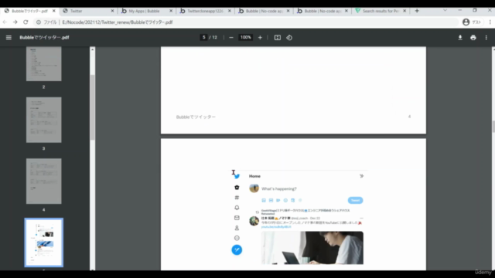495x278 pixels.
Task: Open PDF viewer more actions menu
Action: pos(486,38)
